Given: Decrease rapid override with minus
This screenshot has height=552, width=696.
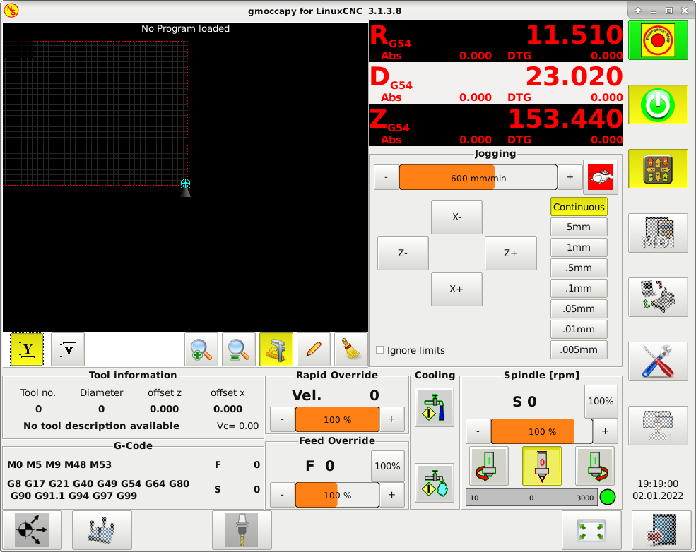Looking at the screenshot, I should (283, 419).
